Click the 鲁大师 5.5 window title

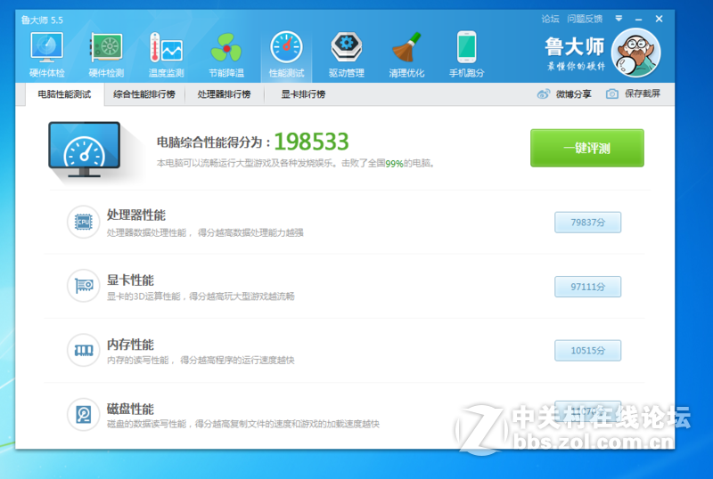[x=42, y=20]
